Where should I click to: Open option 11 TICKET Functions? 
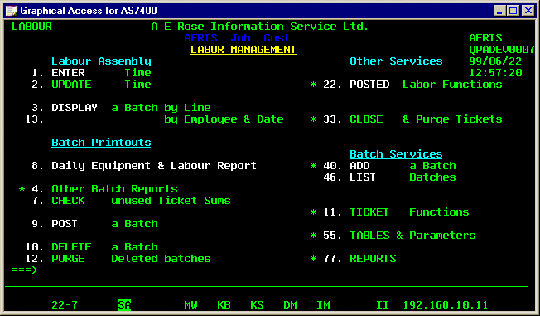pos(390,212)
